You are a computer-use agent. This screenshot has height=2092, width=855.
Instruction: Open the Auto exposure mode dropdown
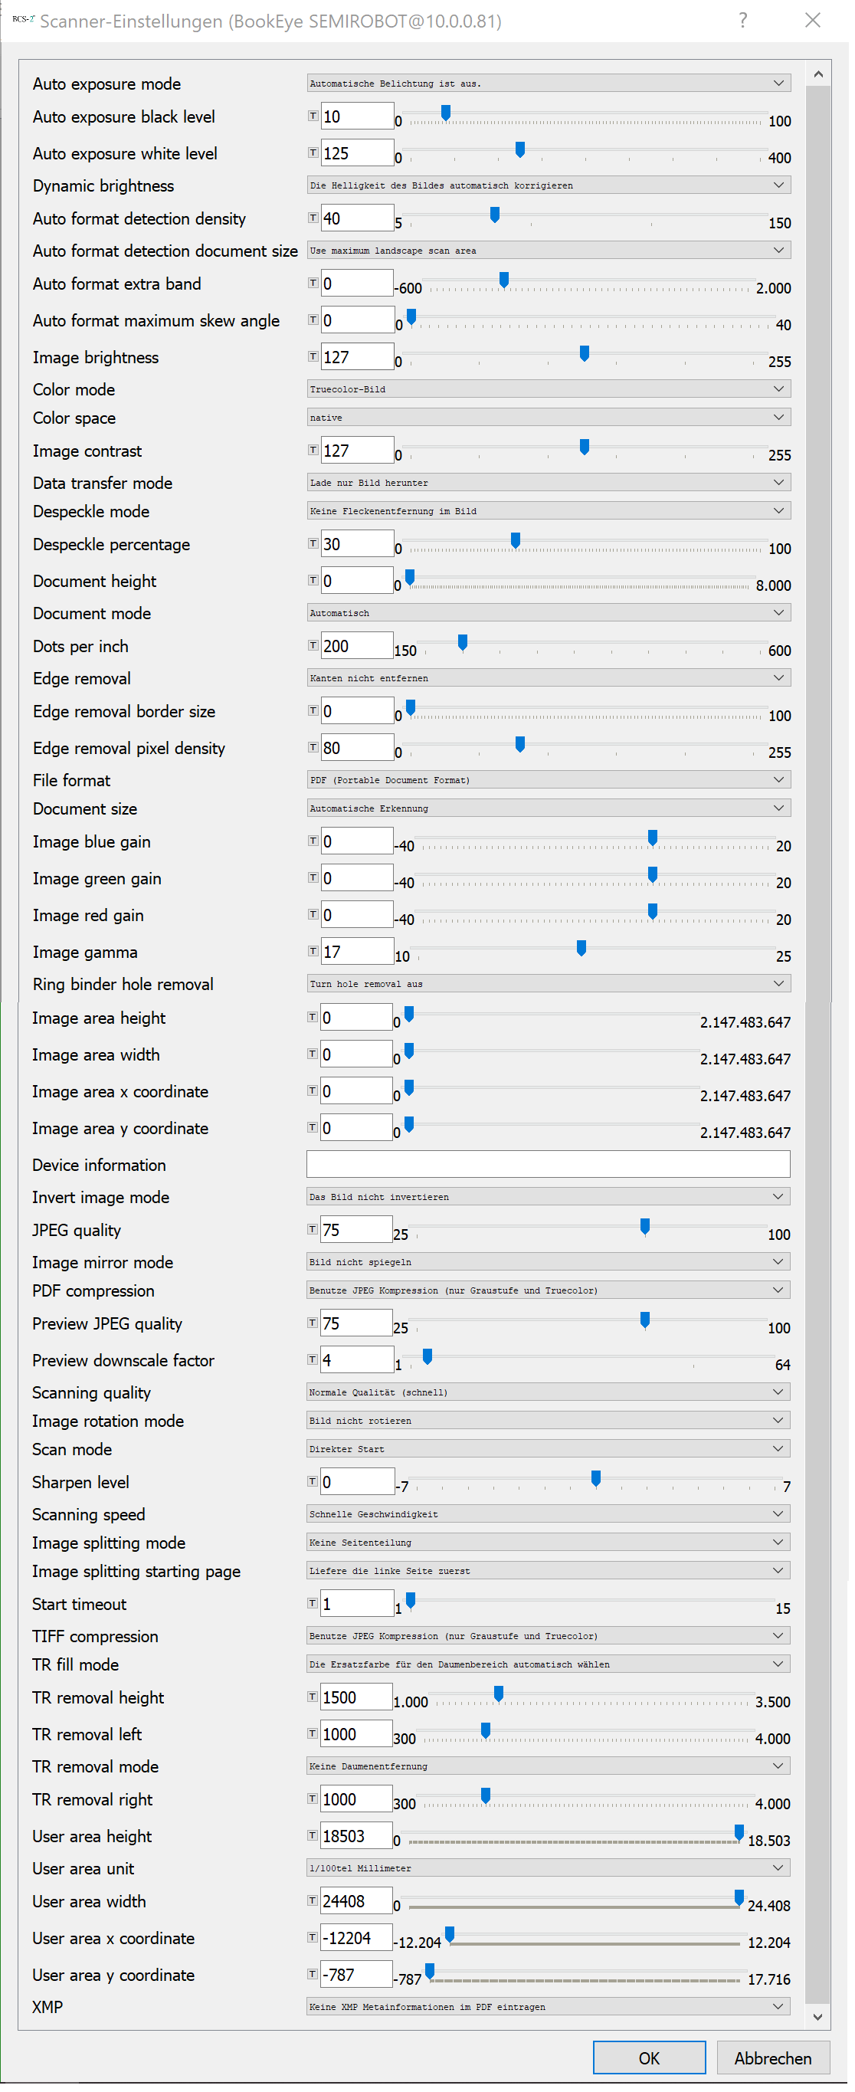(549, 83)
